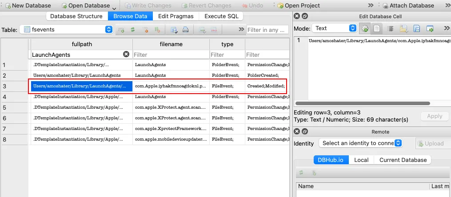Image resolution: width=451 pixels, height=197 pixels.
Task: Click the Write Changes toolbar button
Action: tap(148, 5)
